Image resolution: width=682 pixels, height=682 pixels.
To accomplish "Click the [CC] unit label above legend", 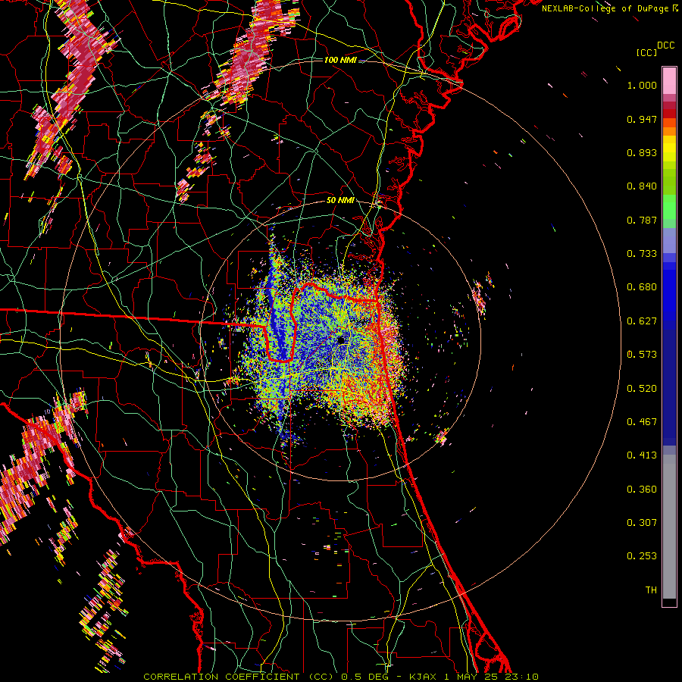I will (x=647, y=52).
